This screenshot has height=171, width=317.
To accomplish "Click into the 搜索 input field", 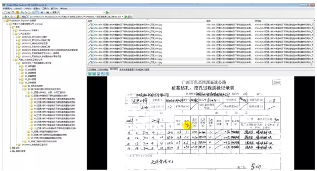I will click(81, 12).
